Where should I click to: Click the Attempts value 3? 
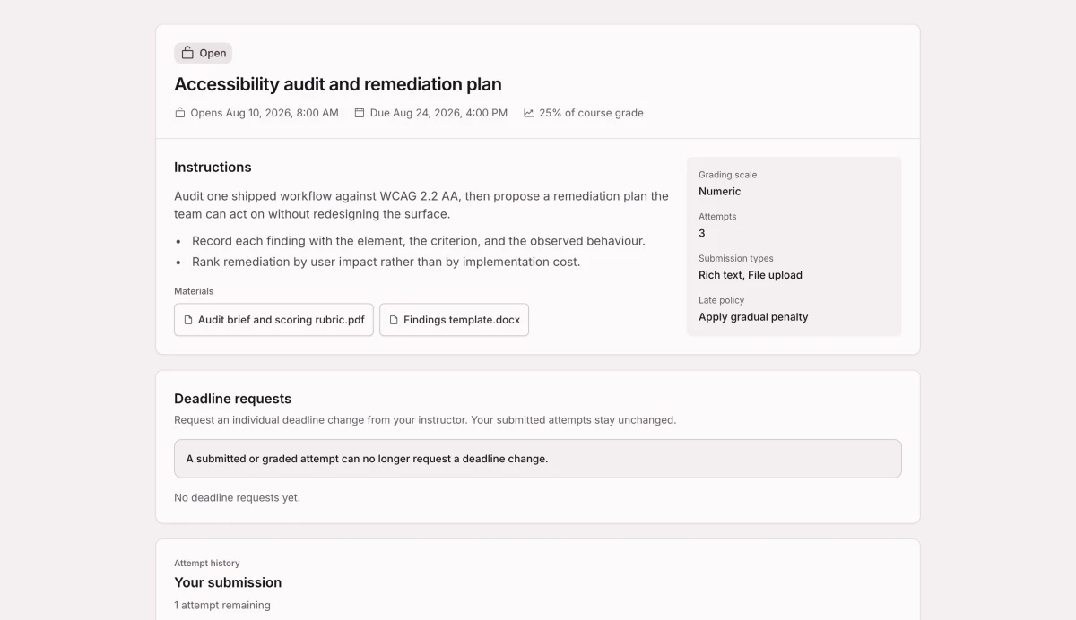(702, 233)
